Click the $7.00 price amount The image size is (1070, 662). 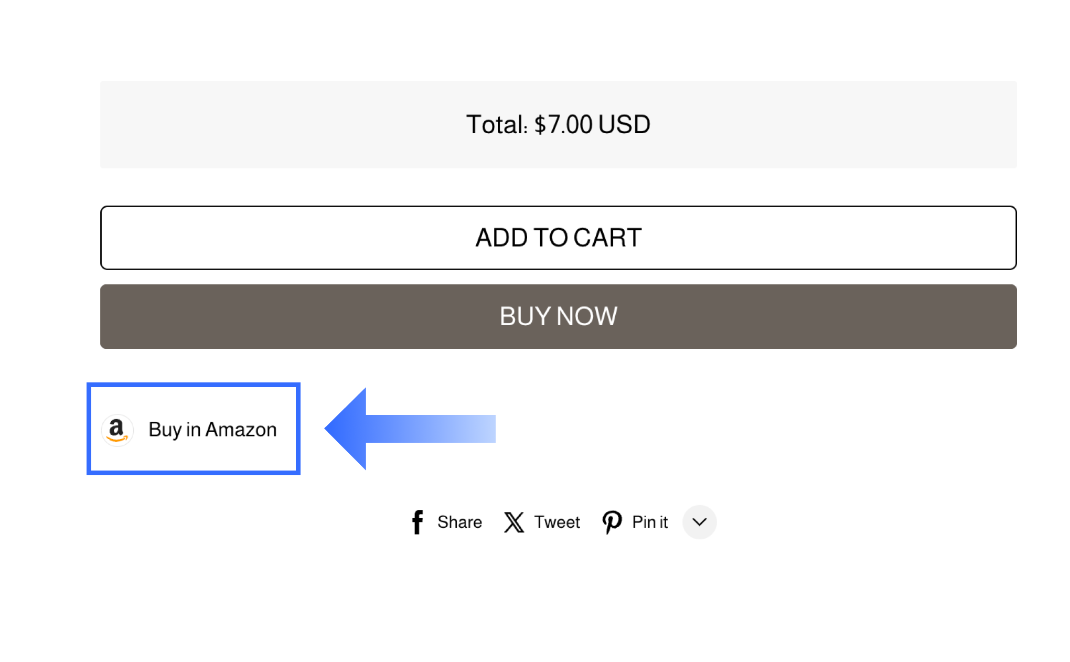pos(563,125)
